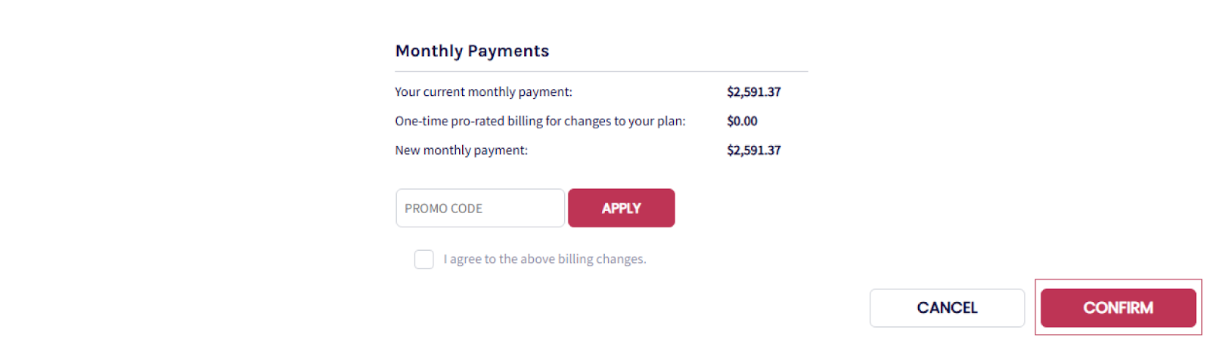Viewport: 1210px width, 340px height.
Task: Click the CONFIRM button
Action: (x=1118, y=308)
